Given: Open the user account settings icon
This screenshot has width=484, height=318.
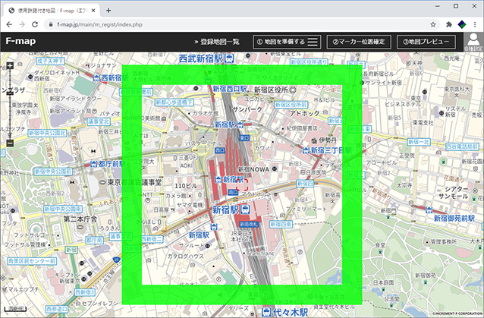Looking at the screenshot, I should (473, 42).
